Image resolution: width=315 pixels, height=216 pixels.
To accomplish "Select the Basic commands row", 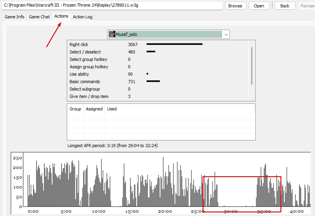I will click(x=158, y=81).
